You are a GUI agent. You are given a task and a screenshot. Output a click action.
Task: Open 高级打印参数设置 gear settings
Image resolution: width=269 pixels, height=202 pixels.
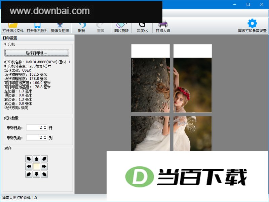tap(252, 26)
